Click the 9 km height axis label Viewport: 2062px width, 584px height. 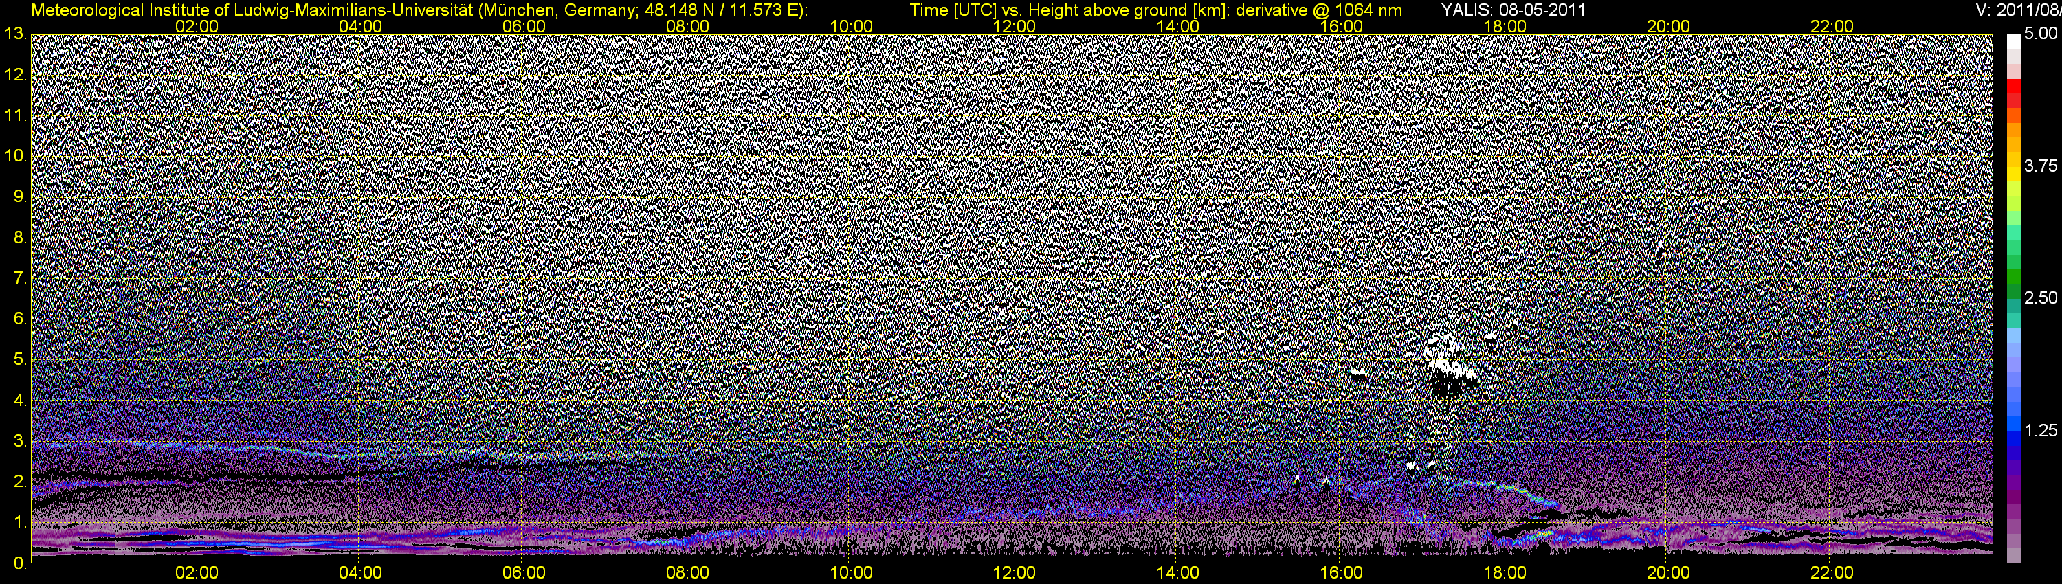tap(20, 196)
